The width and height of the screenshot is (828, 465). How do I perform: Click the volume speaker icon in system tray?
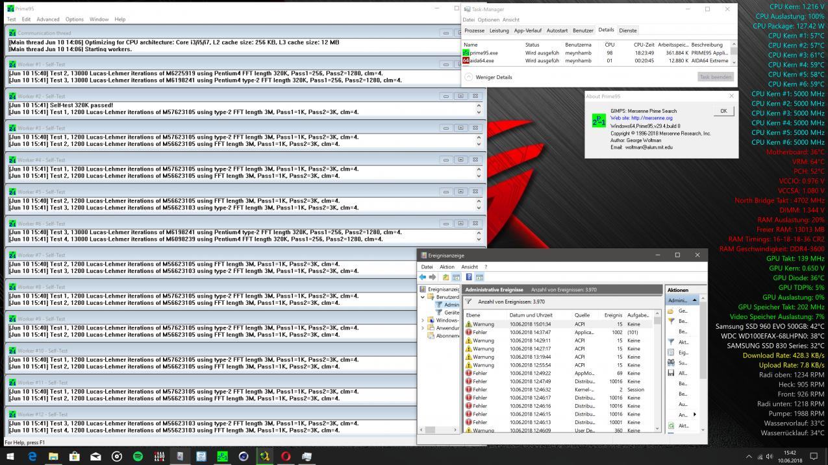coord(770,457)
